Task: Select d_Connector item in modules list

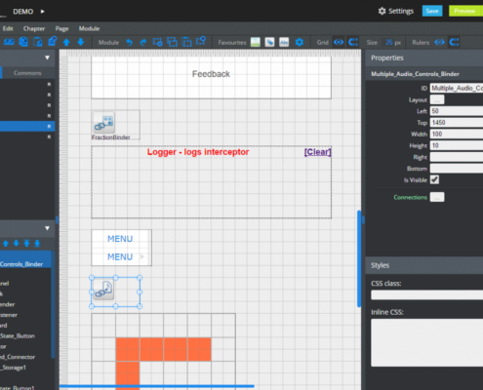Action: tap(18, 357)
